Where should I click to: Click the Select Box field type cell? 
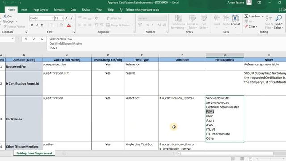tap(142, 119)
